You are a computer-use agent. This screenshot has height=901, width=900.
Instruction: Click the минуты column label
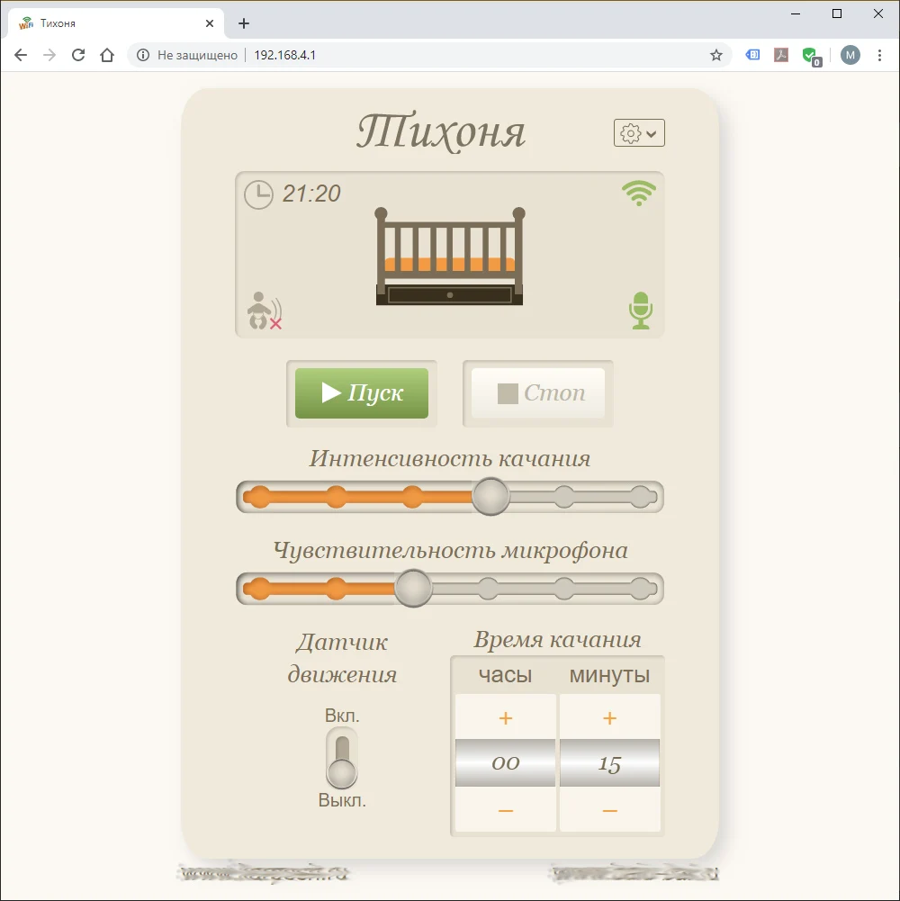point(610,675)
